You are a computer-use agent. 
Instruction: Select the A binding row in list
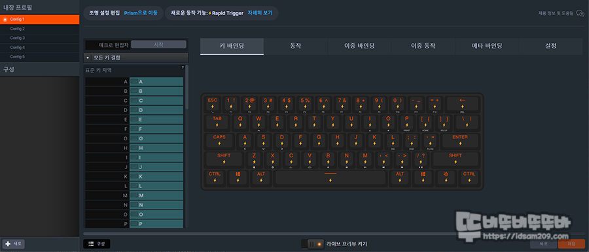(134, 82)
